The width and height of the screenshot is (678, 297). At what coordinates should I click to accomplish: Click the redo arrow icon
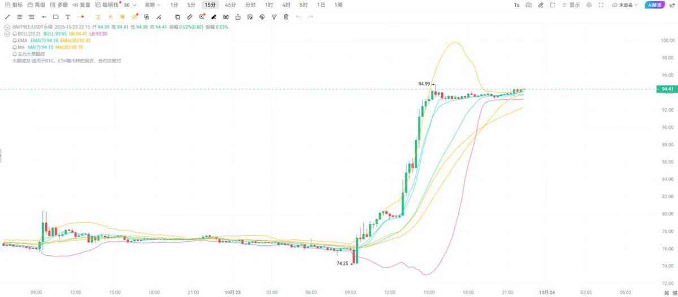[x=310, y=17]
